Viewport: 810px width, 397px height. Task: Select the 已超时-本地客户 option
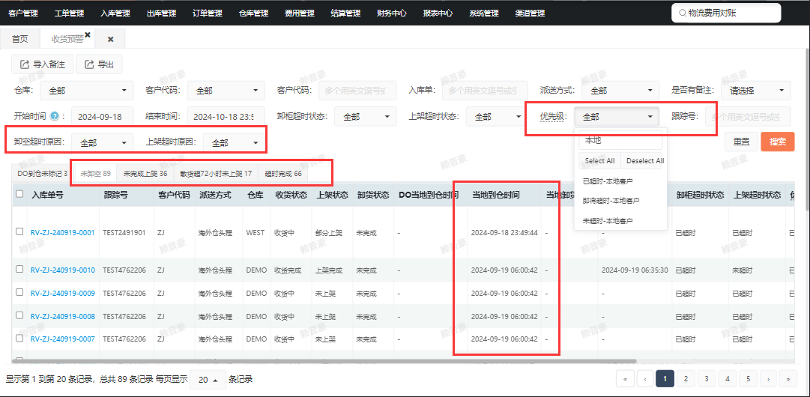(x=620, y=181)
